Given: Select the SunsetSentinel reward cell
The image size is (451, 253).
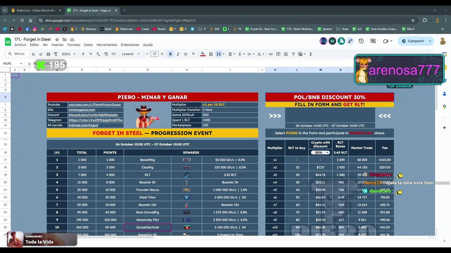Looking at the screenshot, I should (148, 227).
